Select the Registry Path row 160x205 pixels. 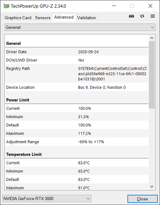point(77,73)
